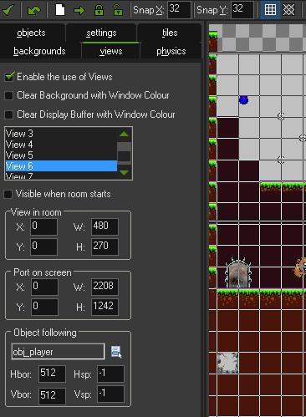Select View 3 in the list
This screenshot has width=306, height=417.
pyautogui.click(x=61, y=134)
